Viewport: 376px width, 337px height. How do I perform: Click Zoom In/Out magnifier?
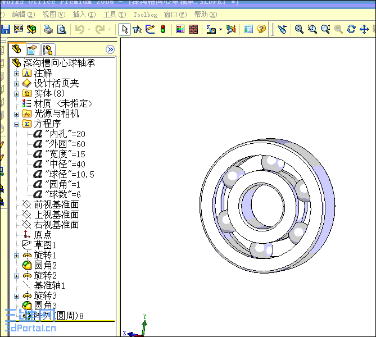(x=325, y=29)
